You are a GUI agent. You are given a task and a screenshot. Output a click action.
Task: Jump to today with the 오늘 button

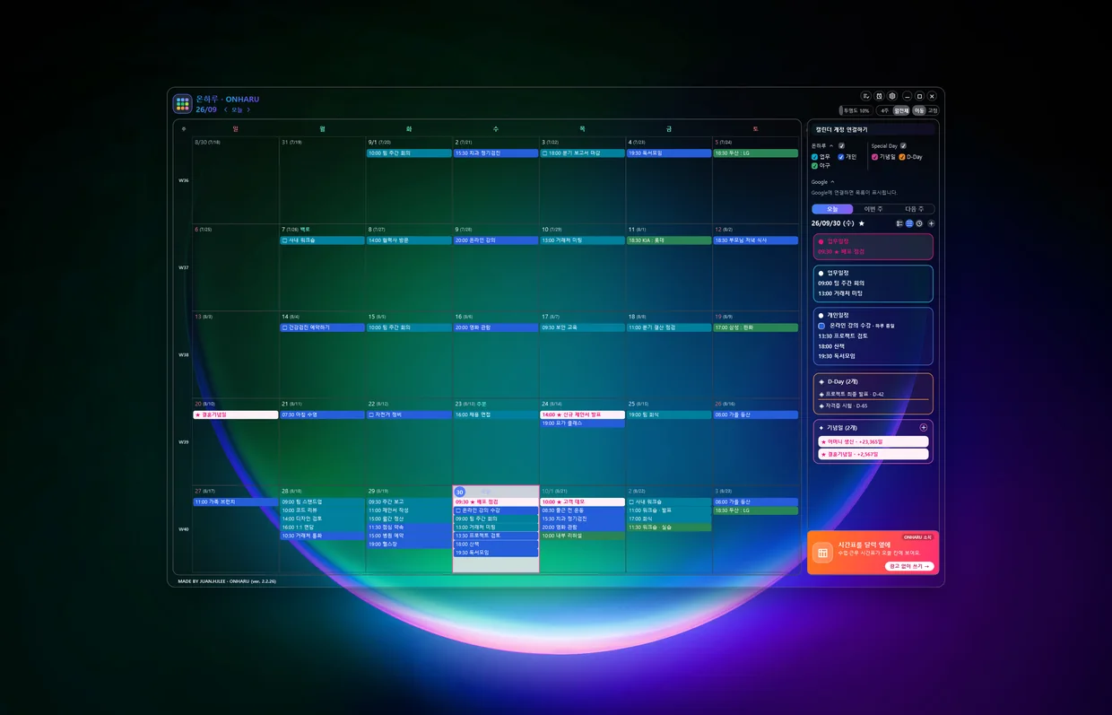[237, 110]
